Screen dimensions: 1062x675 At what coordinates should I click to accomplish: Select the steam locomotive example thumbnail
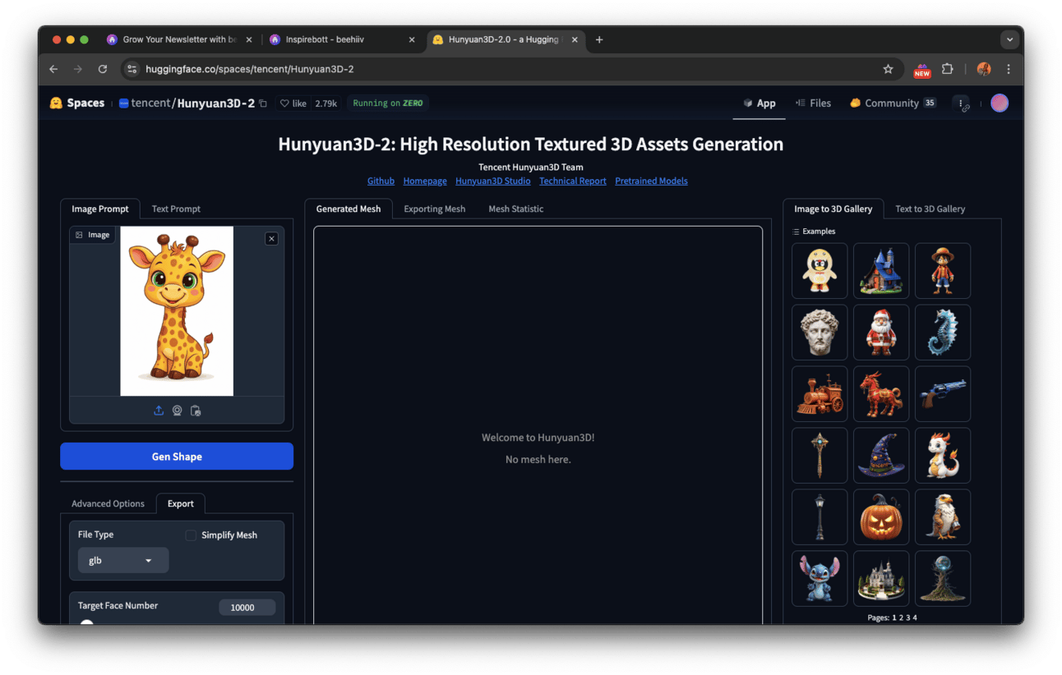click(820, 394)
